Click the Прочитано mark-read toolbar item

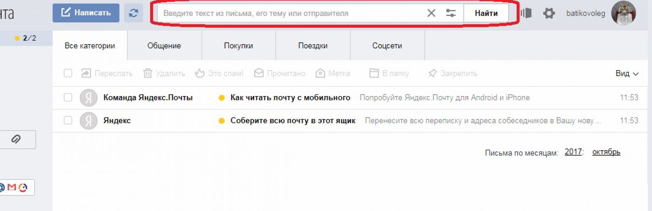pyautogui.click(x=280, y=73)
